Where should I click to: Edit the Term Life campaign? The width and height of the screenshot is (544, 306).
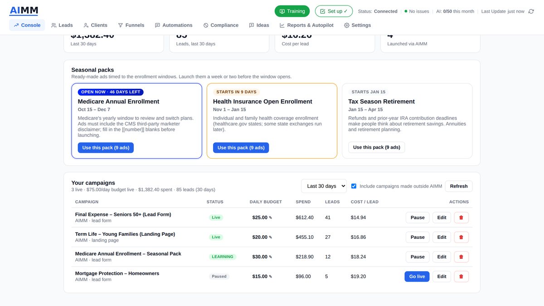click(442, 237)
